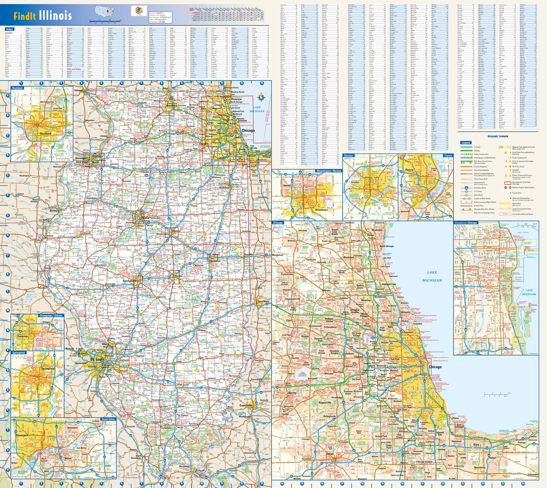547x488 pixels.
Task: Click the Public Campground legend symbol
Action: click(510, 158)
